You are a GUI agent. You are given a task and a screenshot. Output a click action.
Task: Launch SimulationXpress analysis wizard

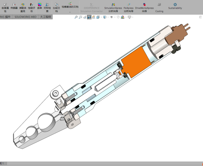coord(113,8)
